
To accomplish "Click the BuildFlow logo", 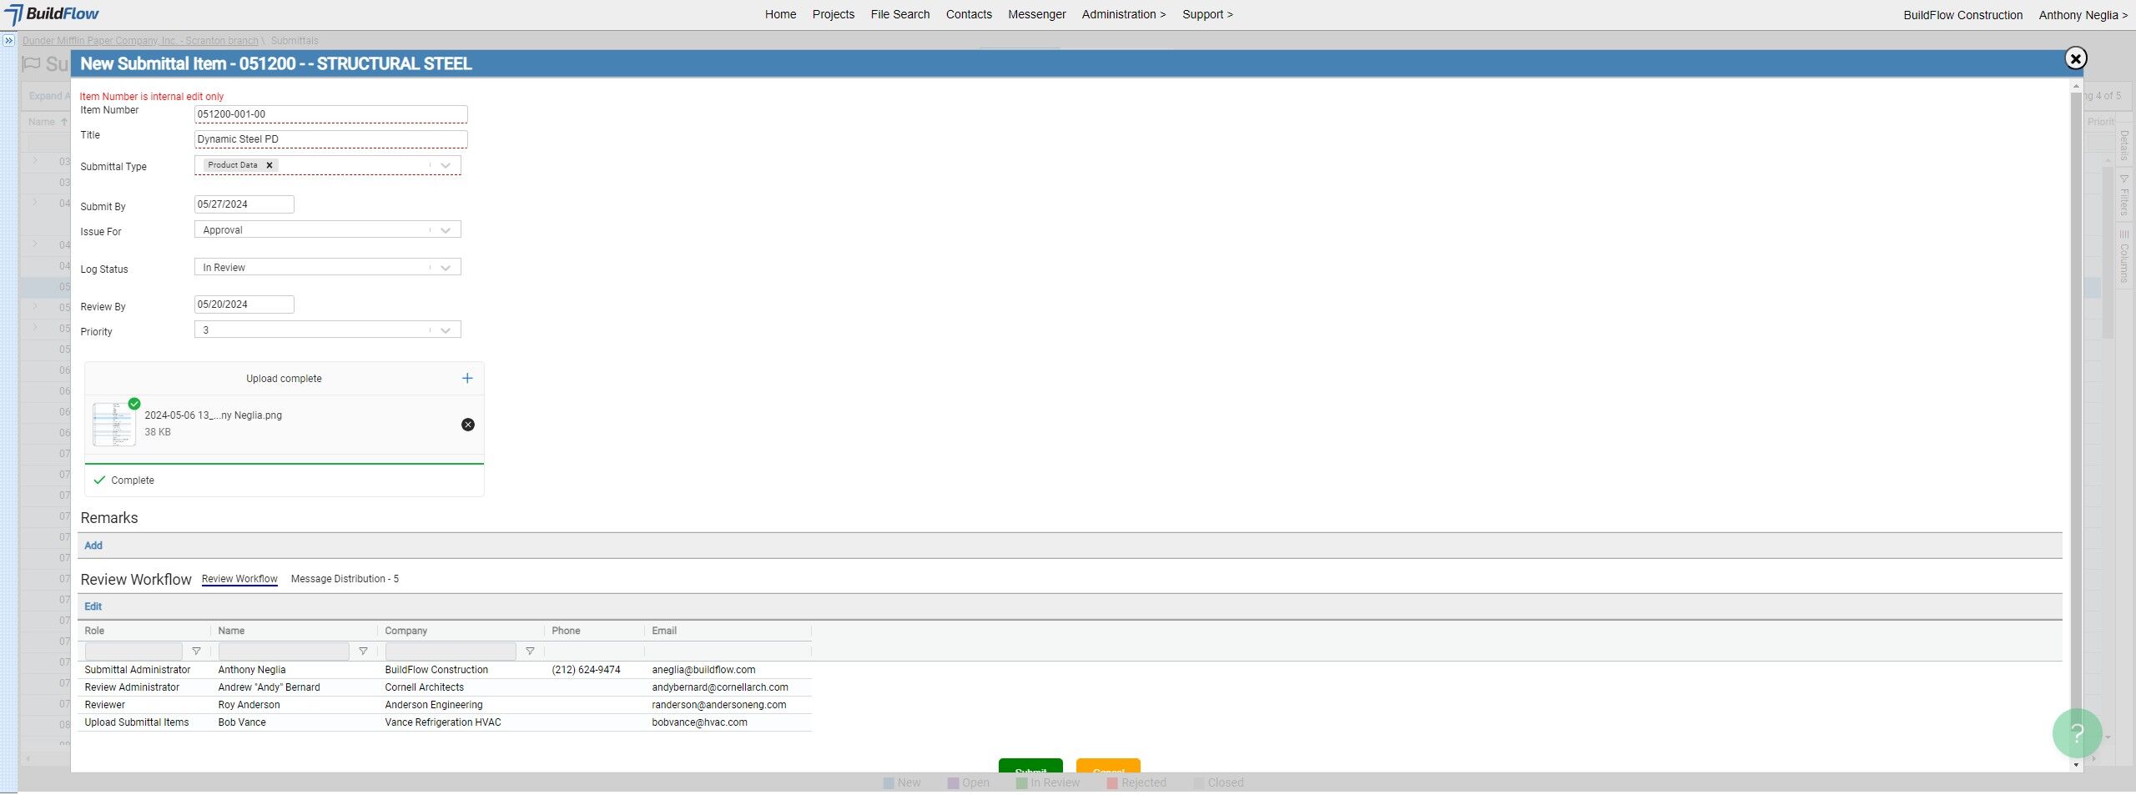I will [x=52, y=14].
